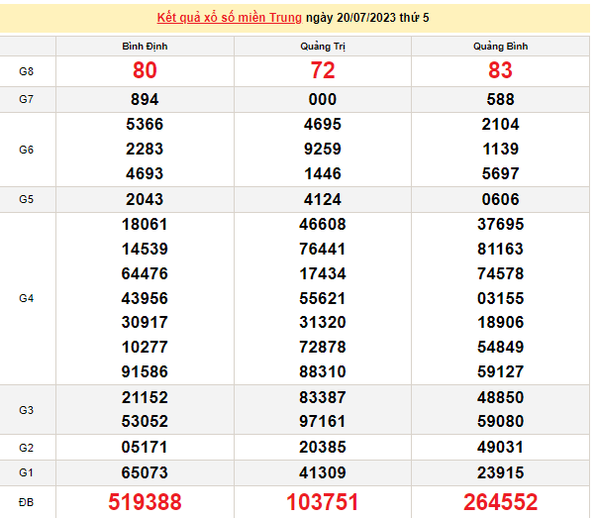Select the G2 result 49031
597x518 pixels.
[501, 447]
